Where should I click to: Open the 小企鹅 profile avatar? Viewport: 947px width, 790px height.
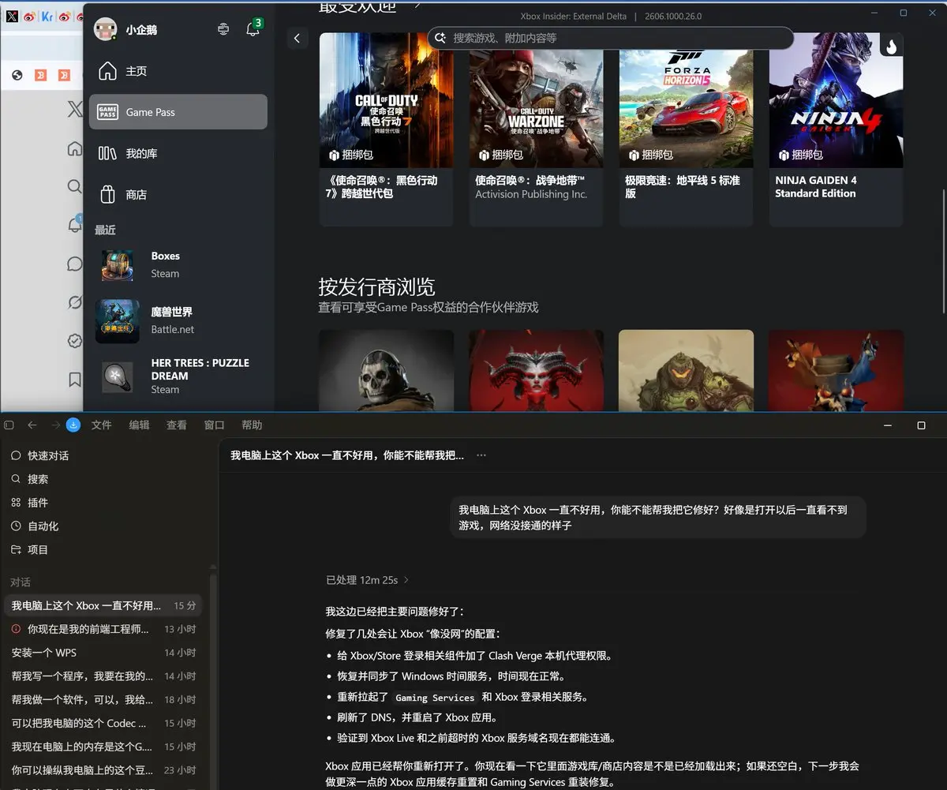(x=105, y=29)
